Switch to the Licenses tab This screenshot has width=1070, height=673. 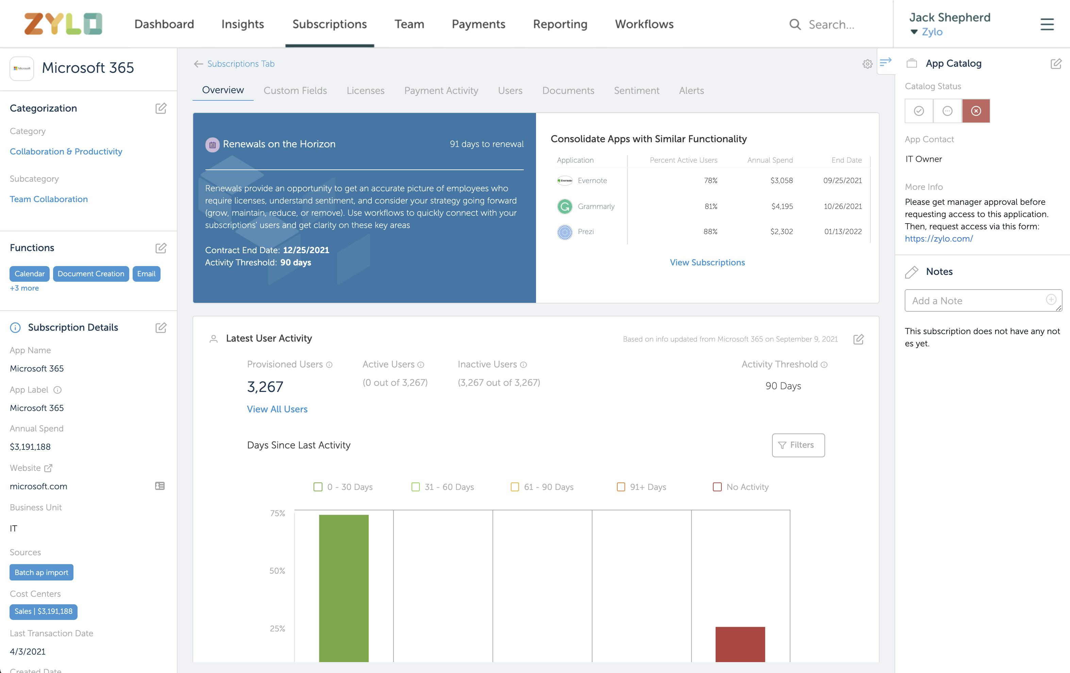[x=366, y=90]
